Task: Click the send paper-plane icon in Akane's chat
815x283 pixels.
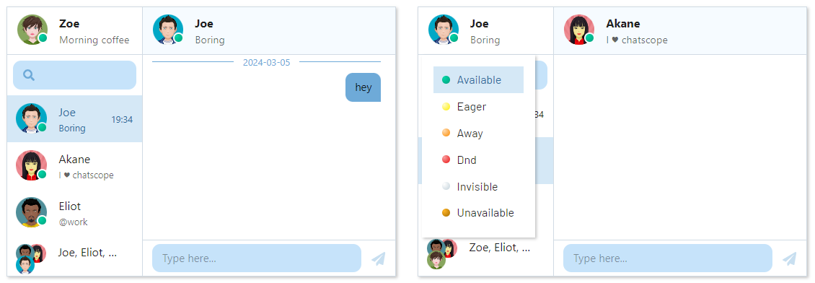Action: (x=790, y=258)
